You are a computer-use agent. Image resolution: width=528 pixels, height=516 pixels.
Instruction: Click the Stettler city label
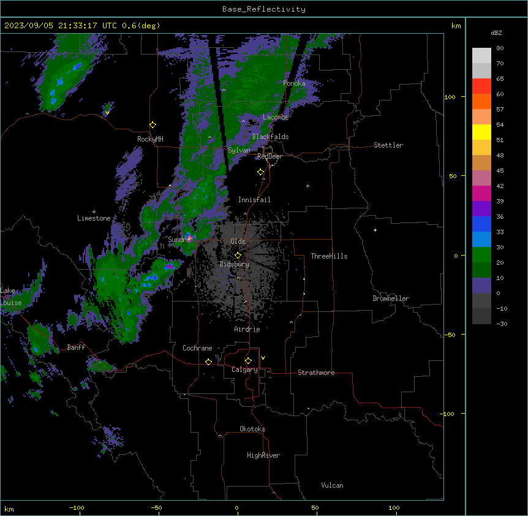click(x=388, y=145)
